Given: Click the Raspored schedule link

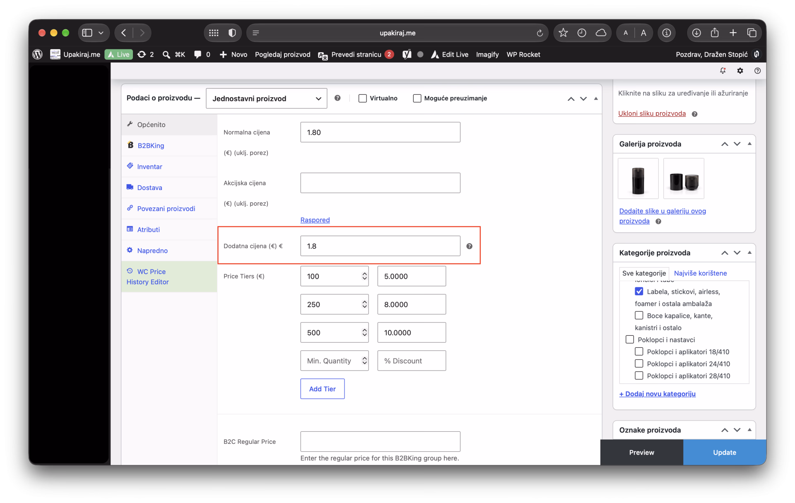Looking at the screenshot, I should tap(315, 220).
